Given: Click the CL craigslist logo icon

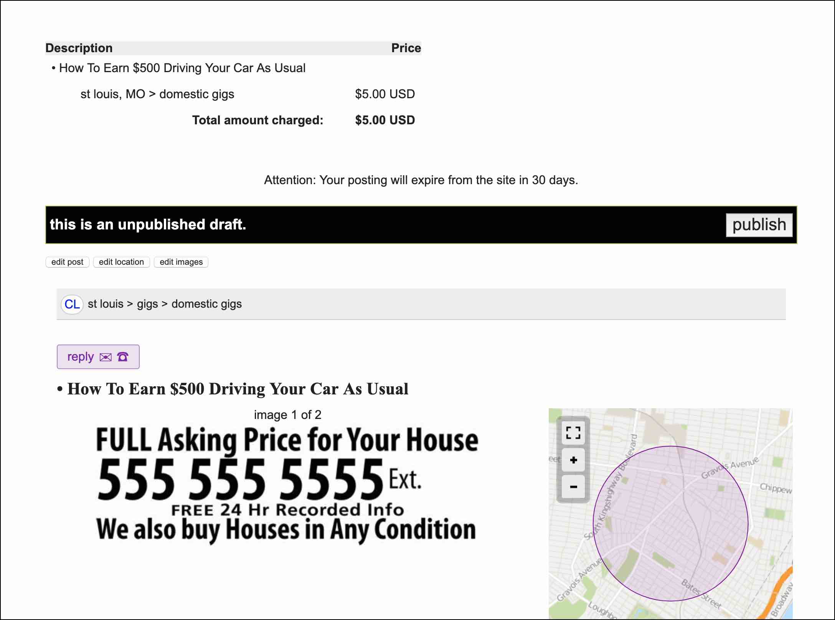Looking at the screenshot, I should point(72,304).
